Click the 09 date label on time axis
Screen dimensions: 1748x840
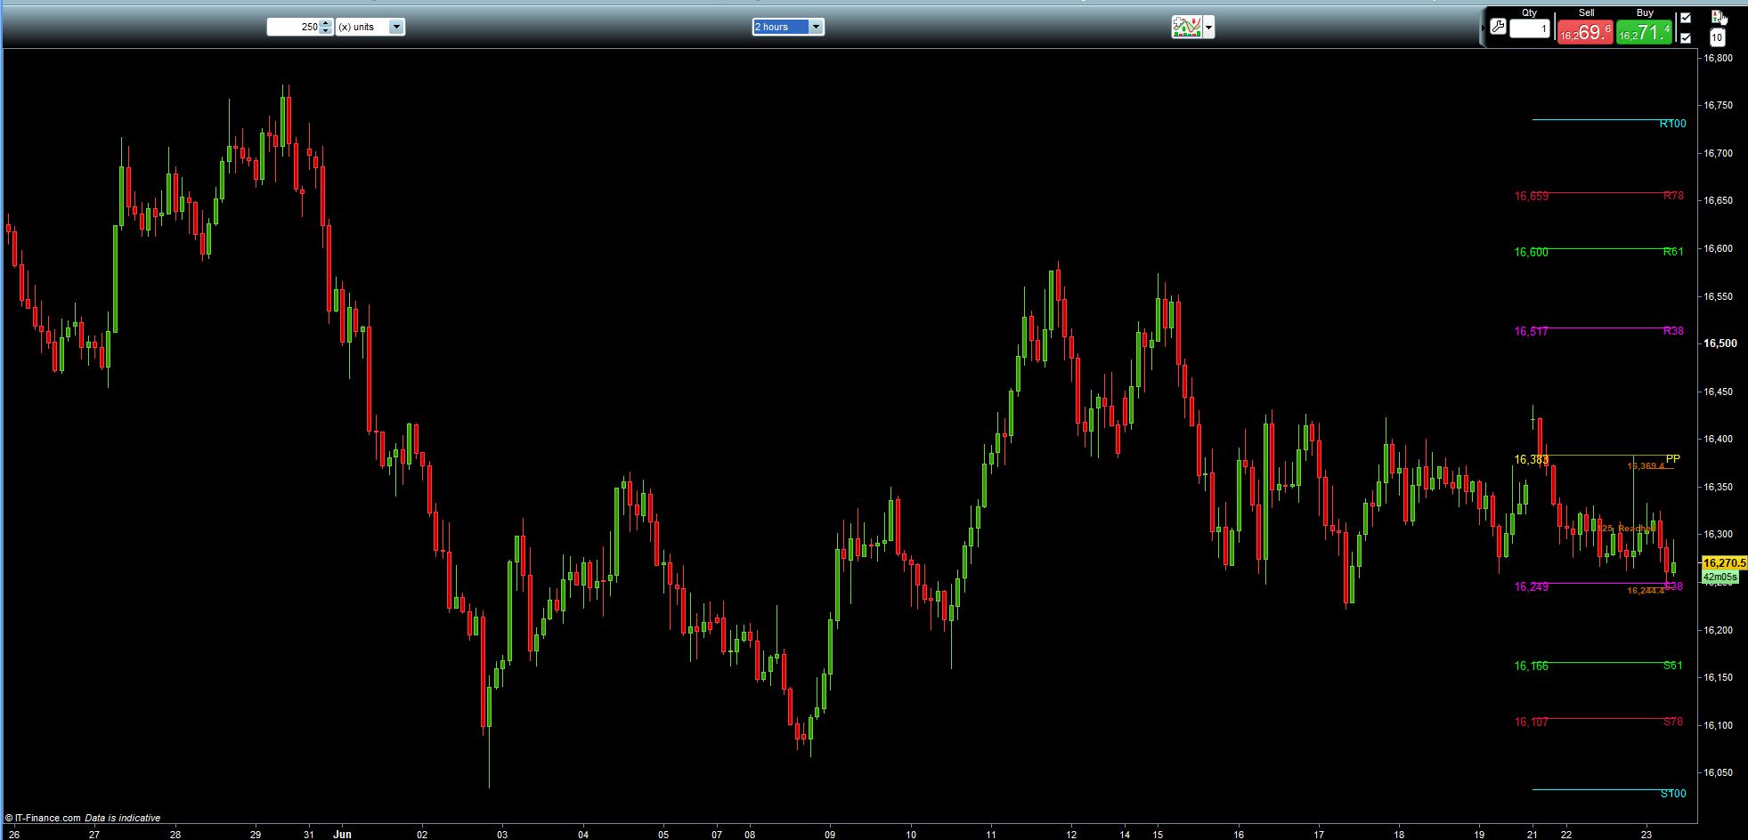click(x=830, y=835)
